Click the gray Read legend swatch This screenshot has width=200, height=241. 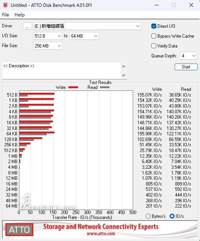pos(105,87)
